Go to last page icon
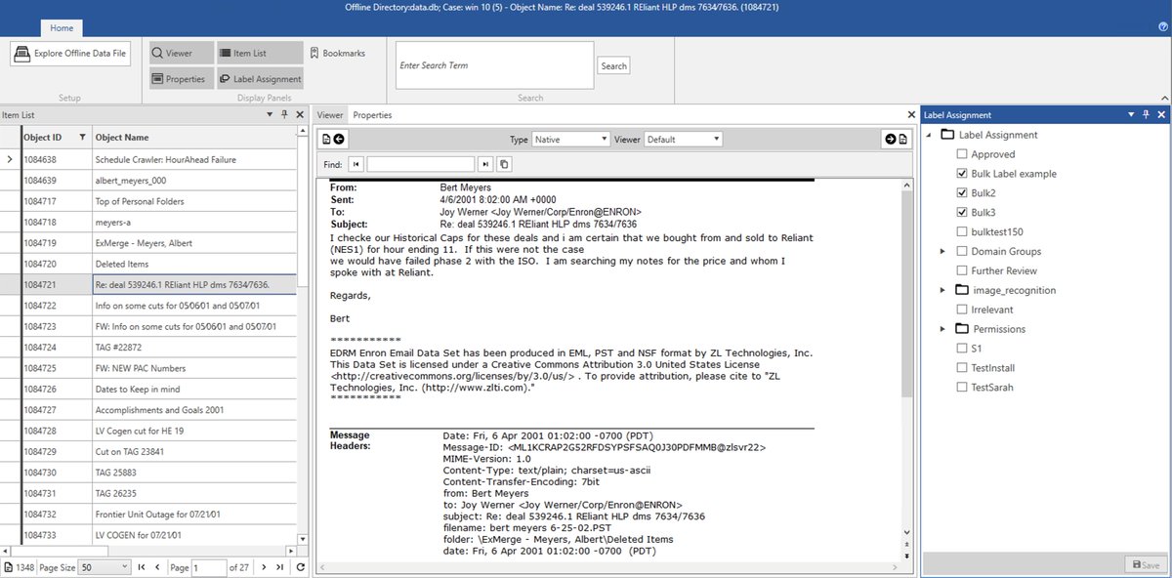 (280, 566)
